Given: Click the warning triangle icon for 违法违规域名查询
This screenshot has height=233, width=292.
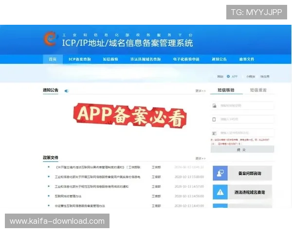Looking at the screenshot, I should [220, 192].
